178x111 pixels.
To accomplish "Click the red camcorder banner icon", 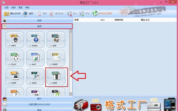I will (81, 105).
